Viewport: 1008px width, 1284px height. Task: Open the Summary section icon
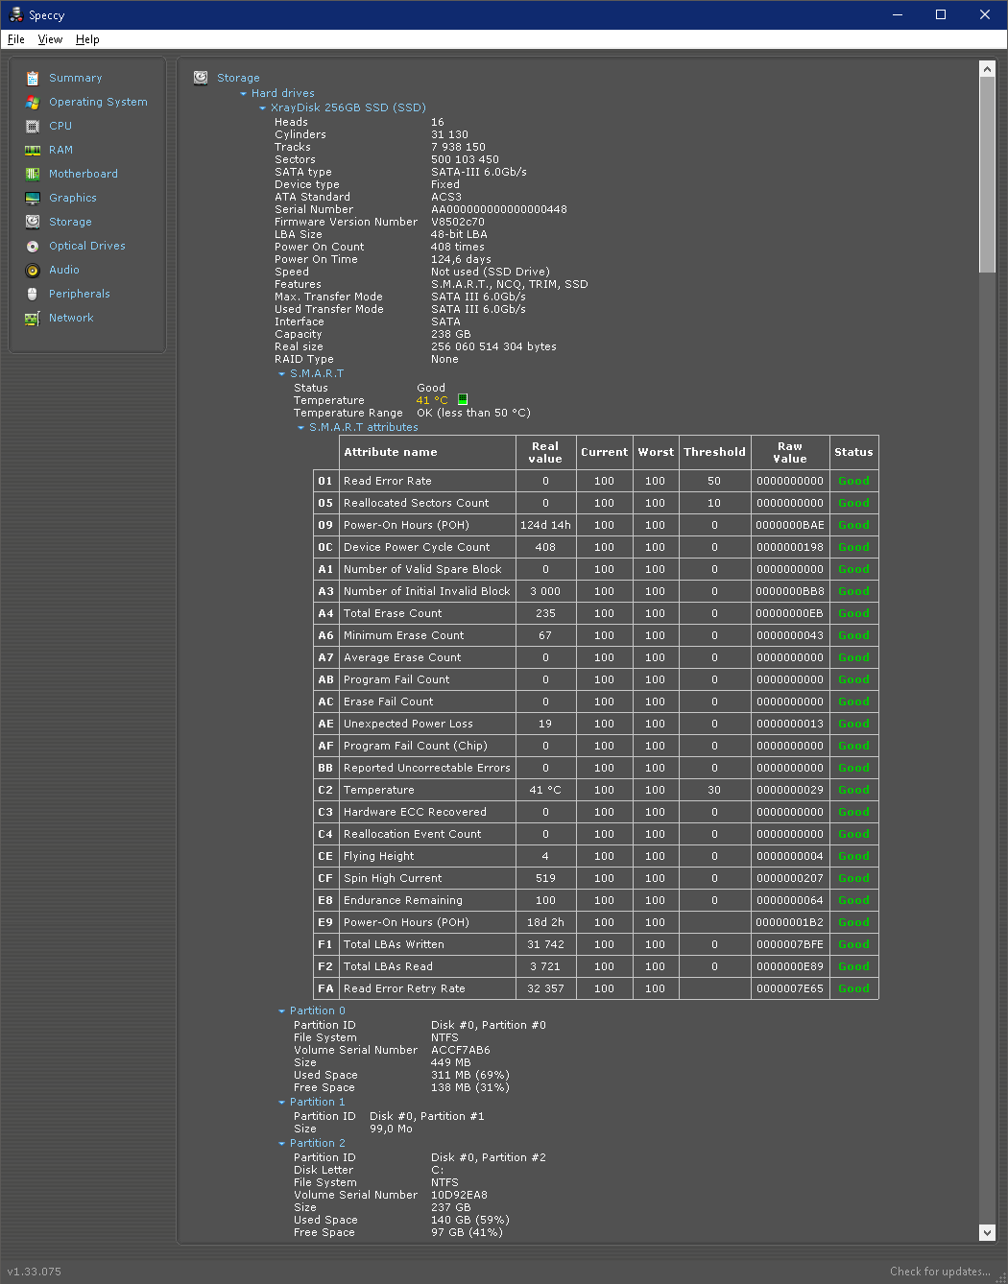pos(32,78)
